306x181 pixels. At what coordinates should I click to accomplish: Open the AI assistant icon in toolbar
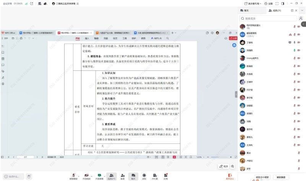(x=155, y=175)
